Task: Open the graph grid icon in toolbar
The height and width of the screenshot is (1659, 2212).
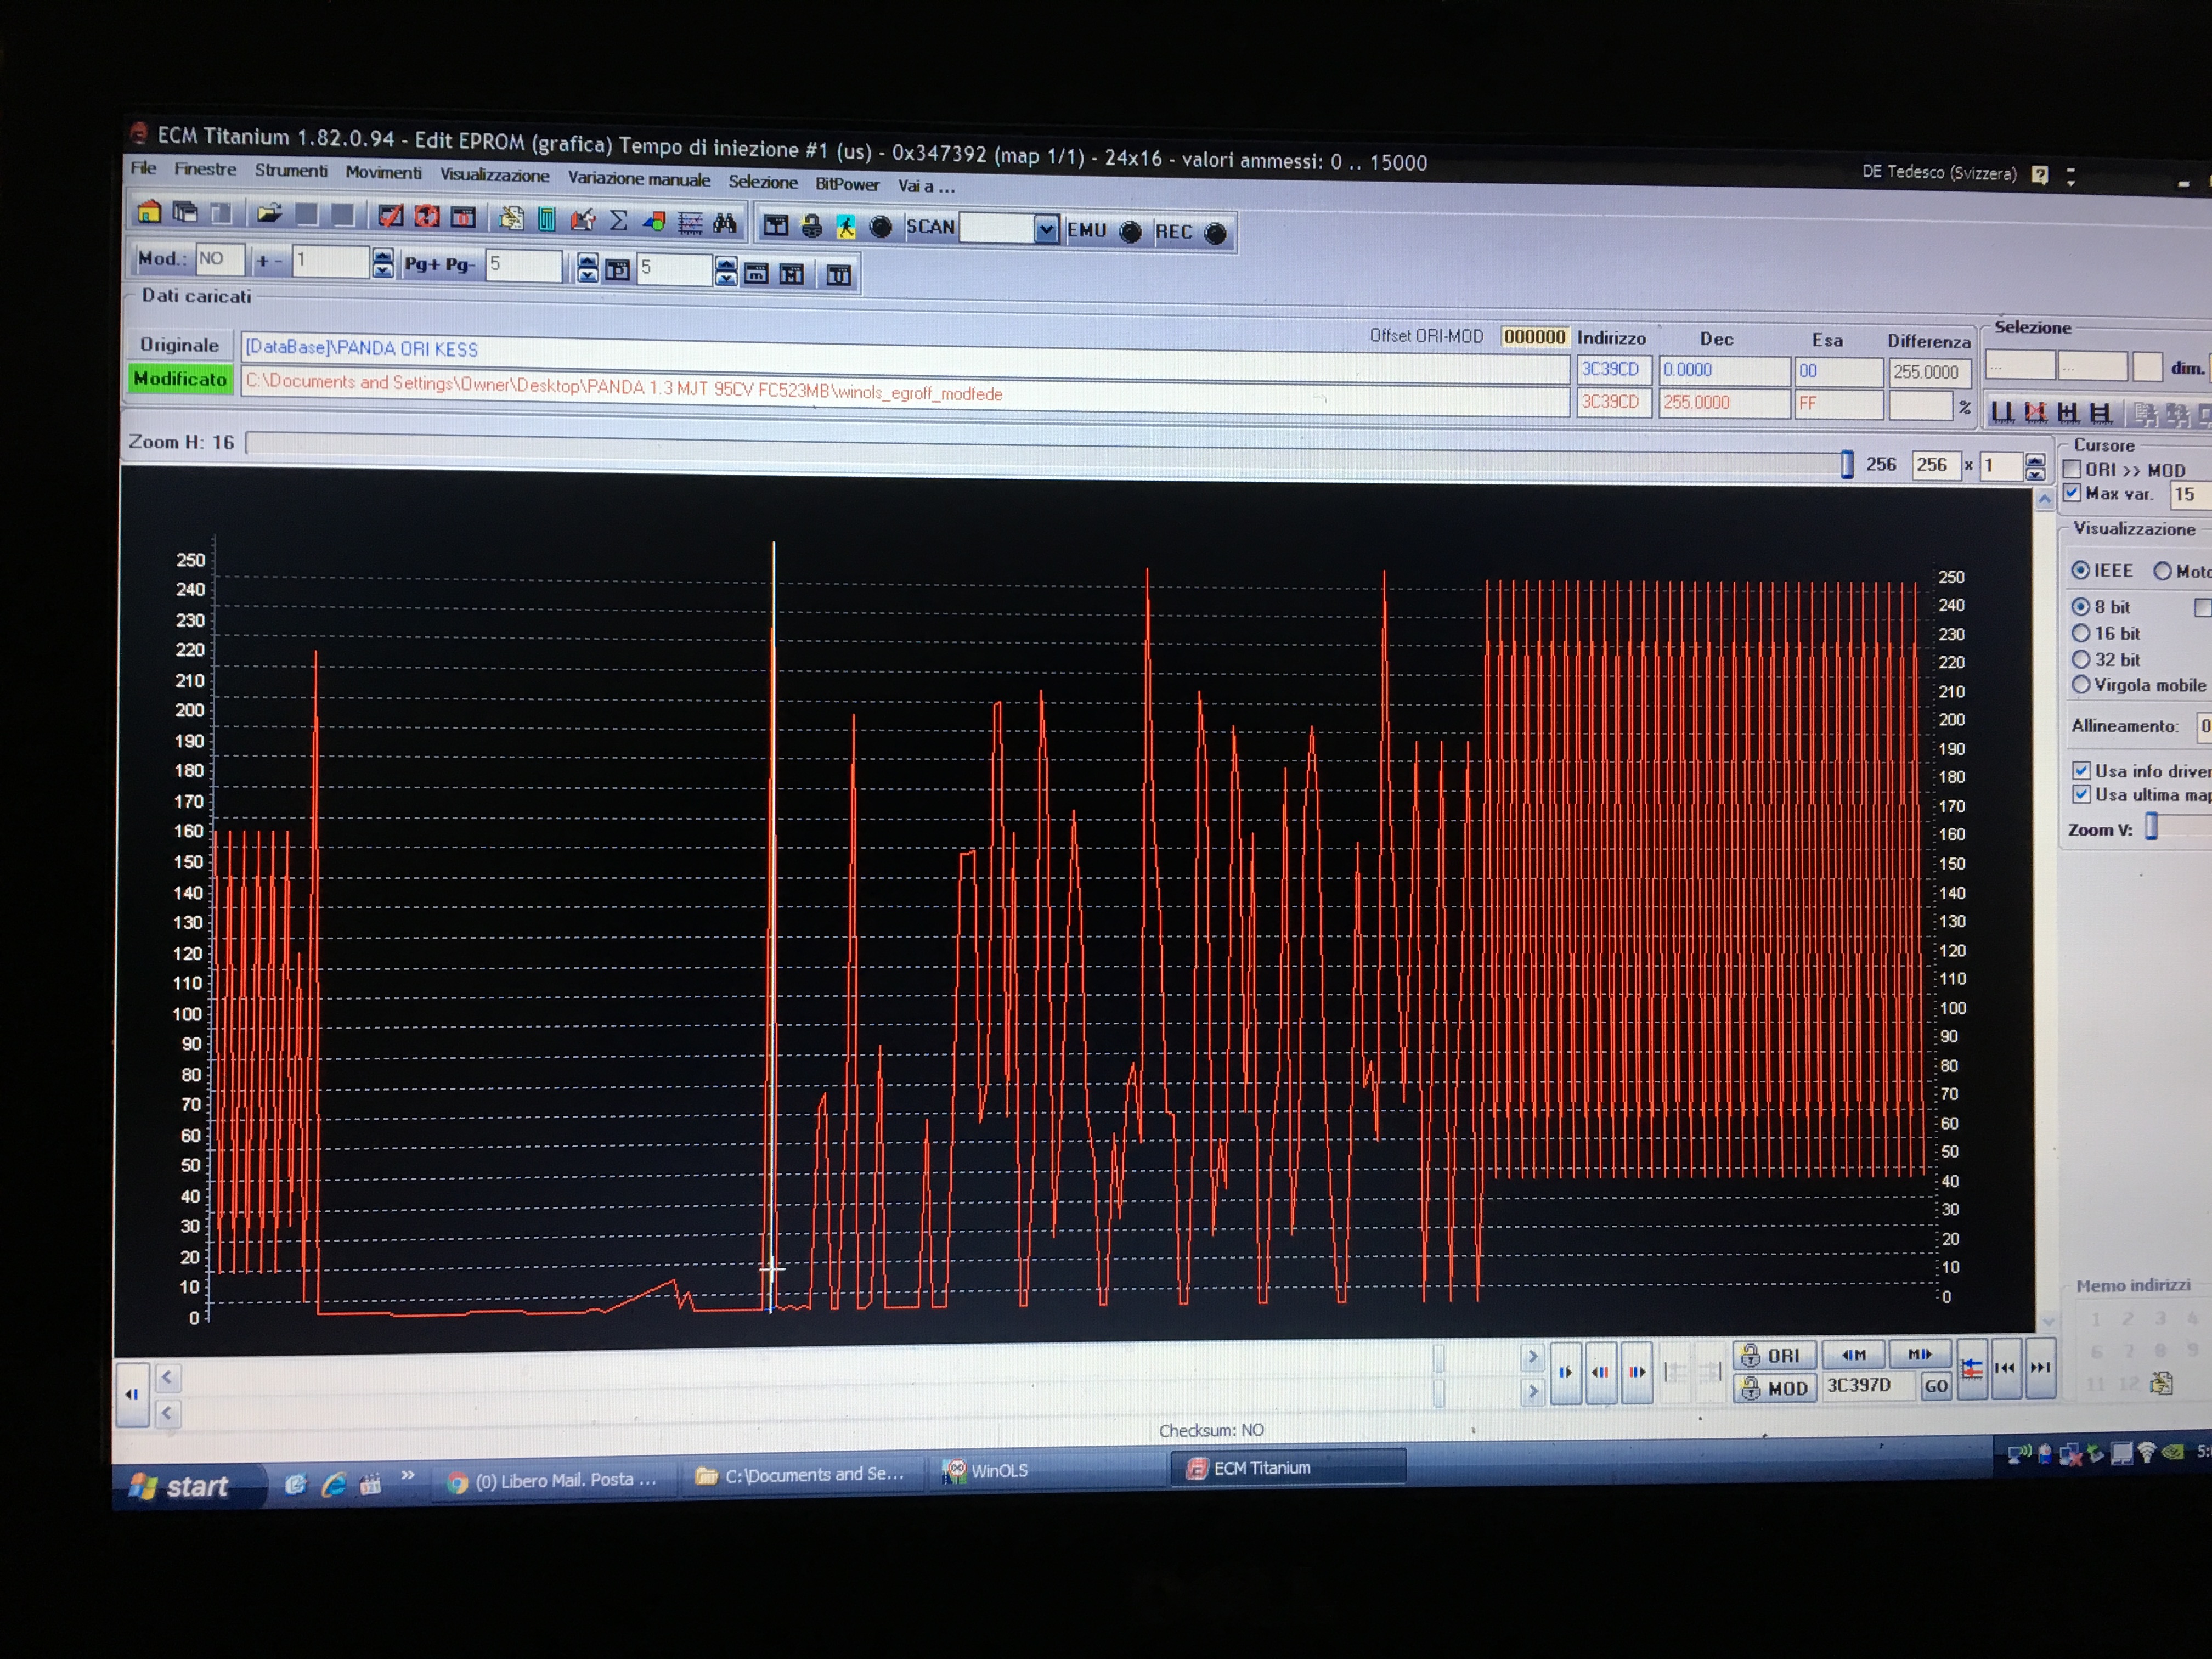Action: pyautogui.click(x=690, y=222)
